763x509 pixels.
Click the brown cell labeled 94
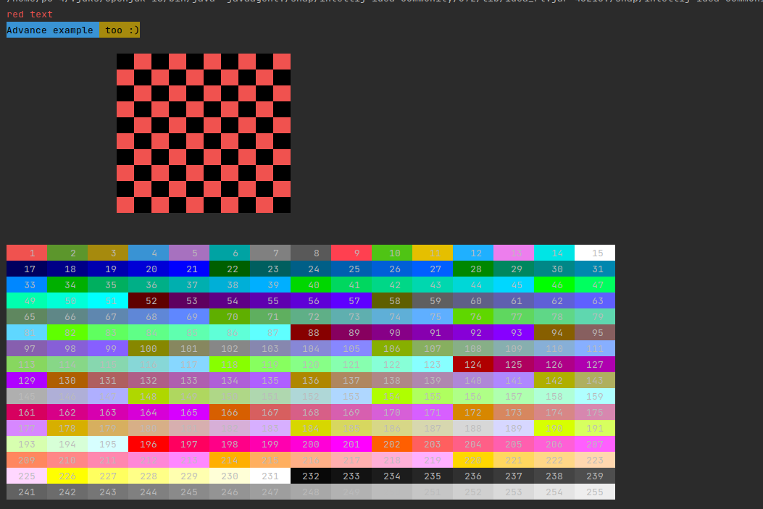point(554,332)
